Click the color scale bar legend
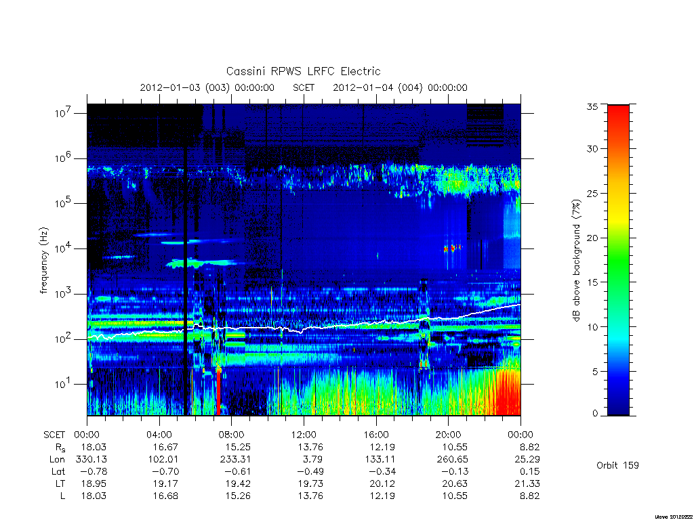 click(x=618, y=260)
